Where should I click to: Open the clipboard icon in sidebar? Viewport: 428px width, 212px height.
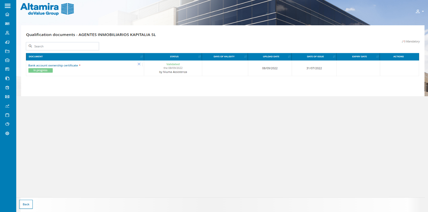tap(7, 115)
